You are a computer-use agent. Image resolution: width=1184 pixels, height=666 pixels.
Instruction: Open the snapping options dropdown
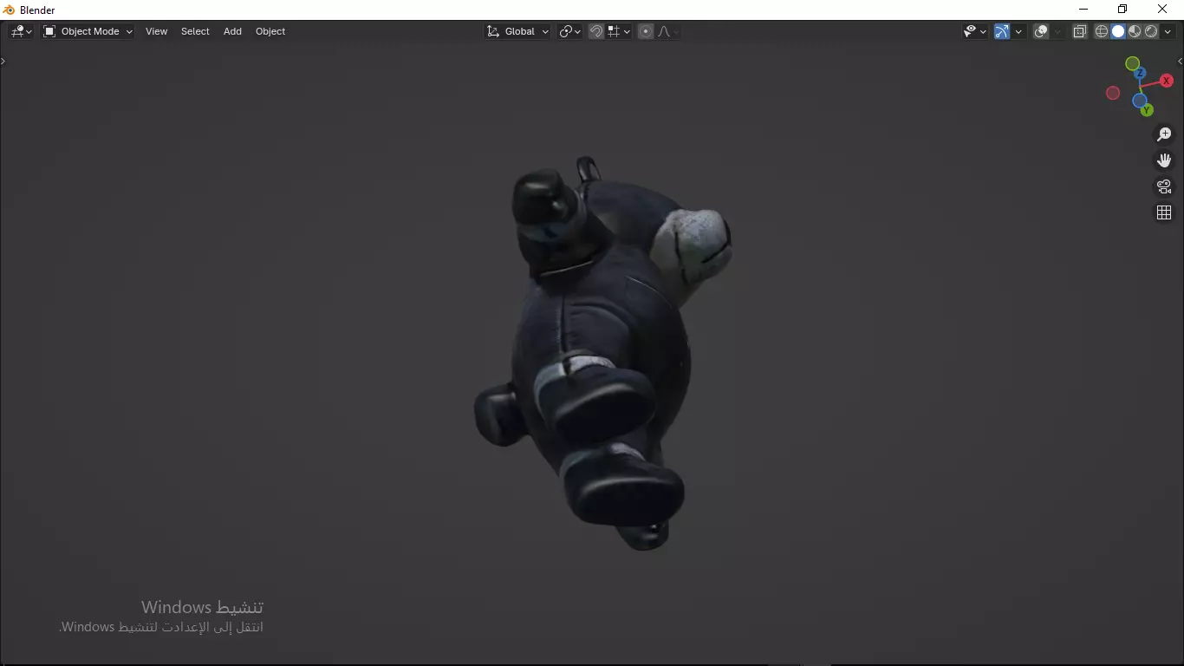(619, 31)
